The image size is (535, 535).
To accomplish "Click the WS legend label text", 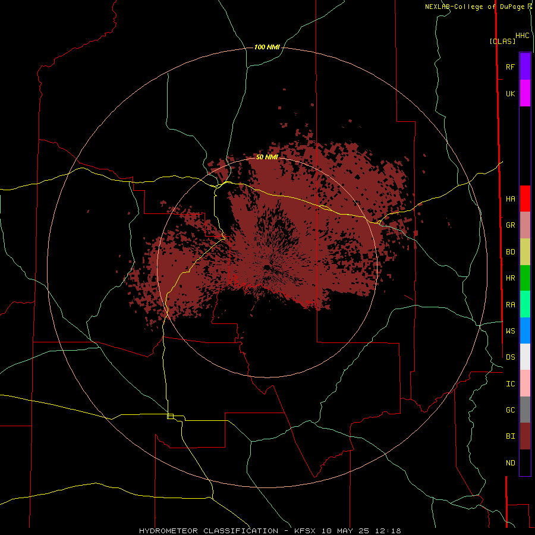I will (511, 331).
